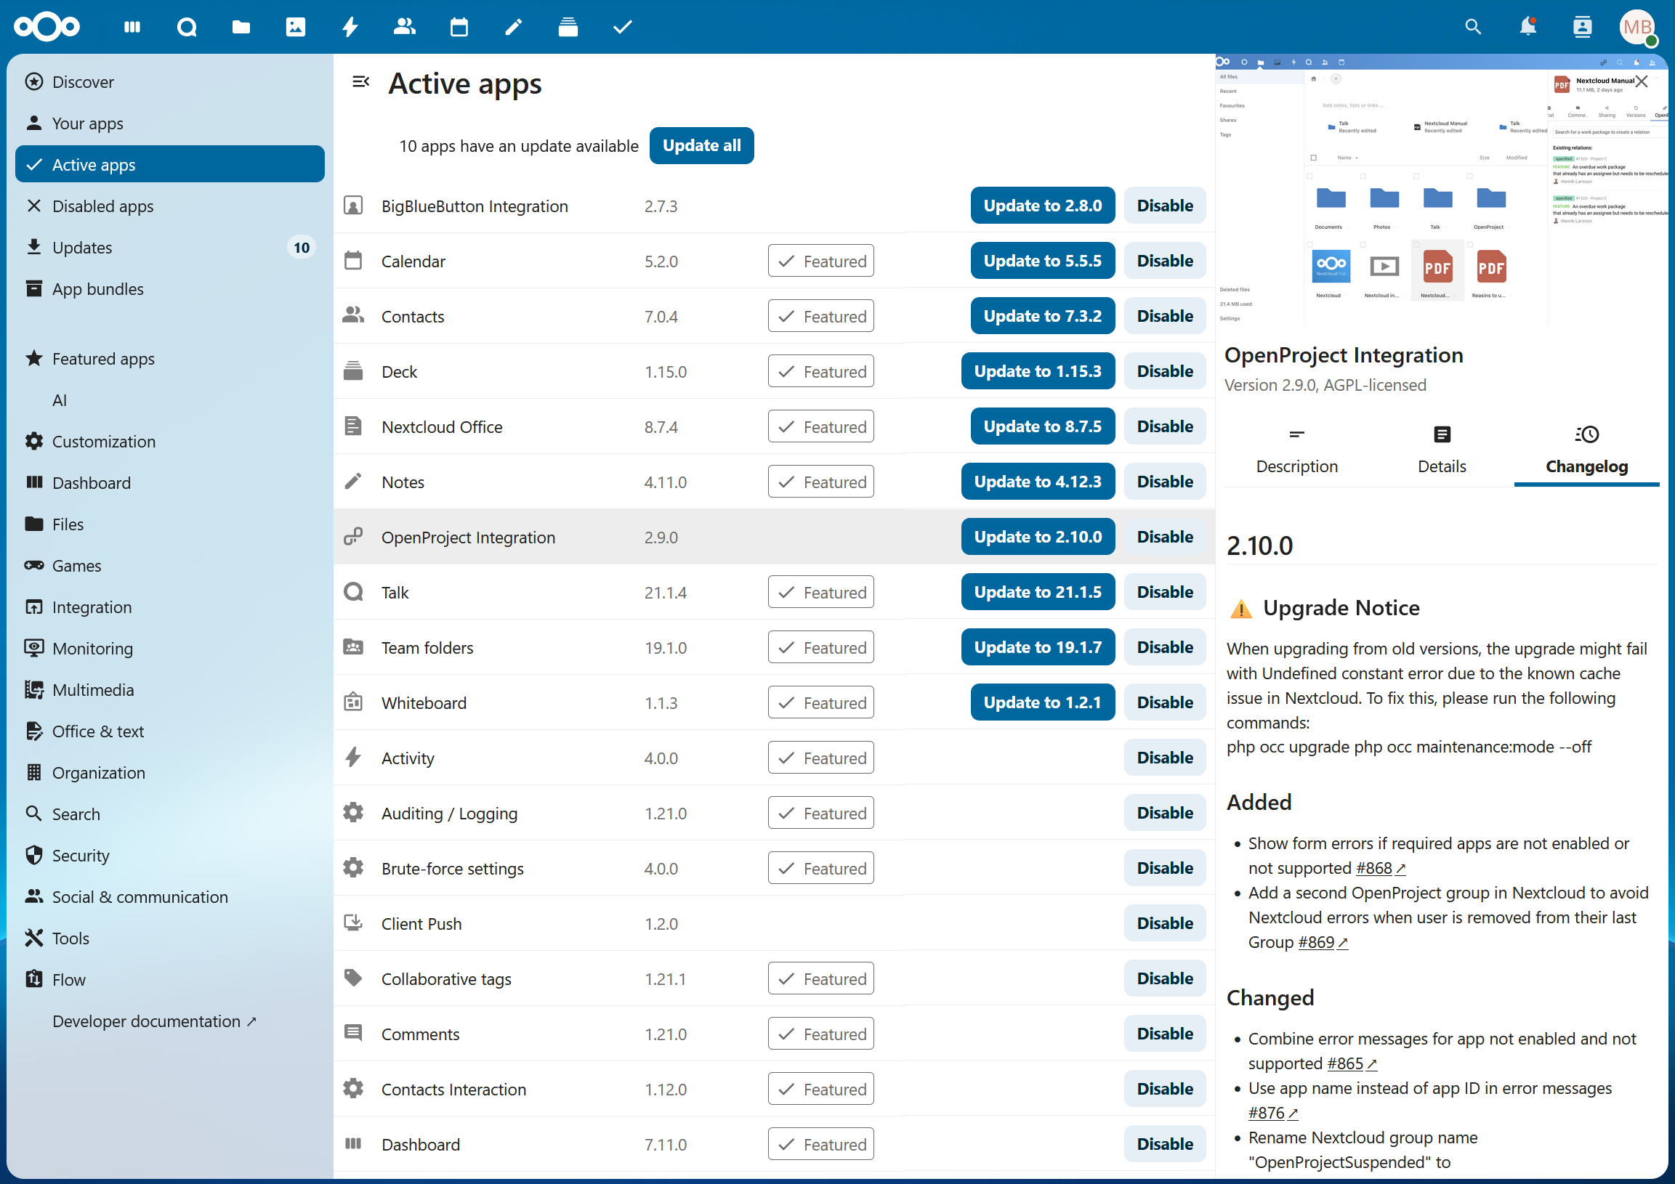Open the #869 pull request link
This screenshot has height=1184, width=1675.
1320,941
